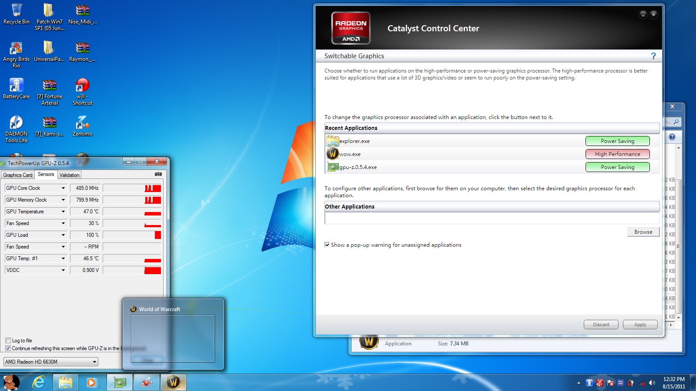Launch the BatteryCare desktop shortcut
Screen dimensions: 696x391
click(x=17, y=89)
